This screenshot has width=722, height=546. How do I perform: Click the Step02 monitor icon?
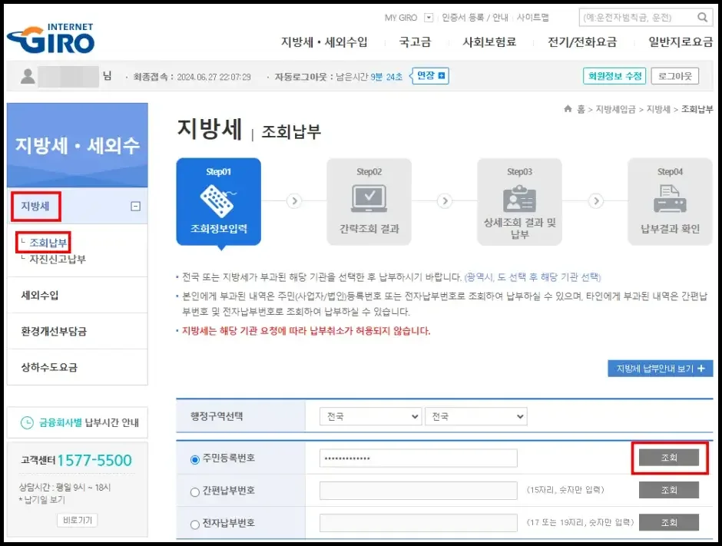coord(369,198)
